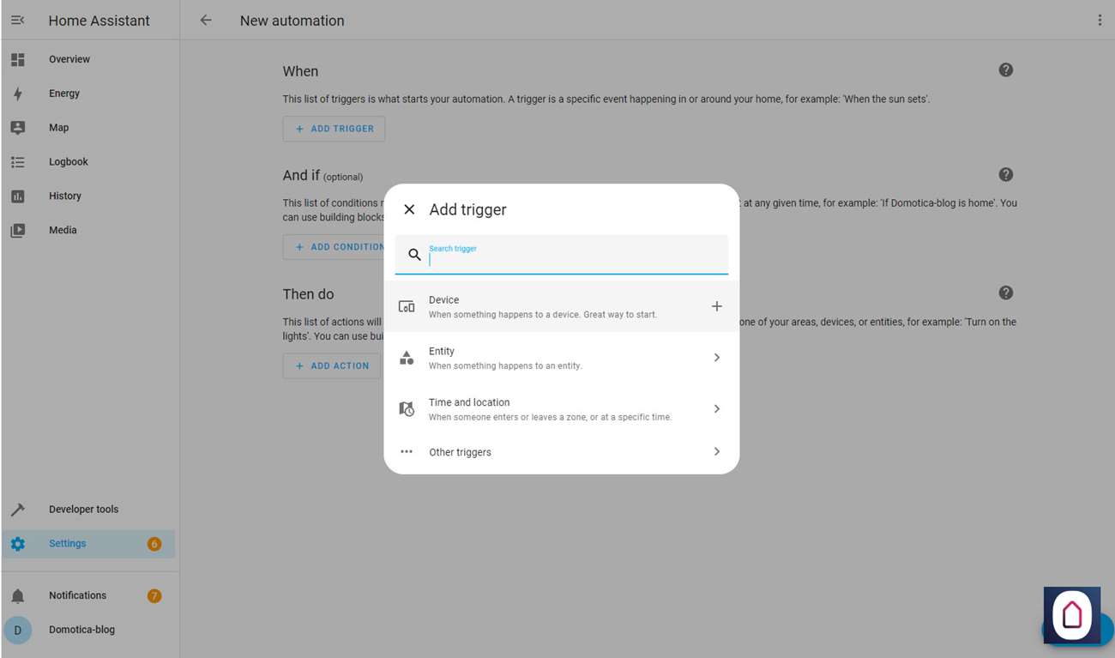Collapse the sidebar using the menu icon
Image resolution: width=1115 pixels, height=658 pixels.
coord(17,21)
